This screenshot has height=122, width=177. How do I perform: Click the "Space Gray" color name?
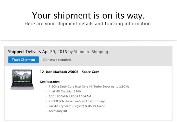point(89,72)
